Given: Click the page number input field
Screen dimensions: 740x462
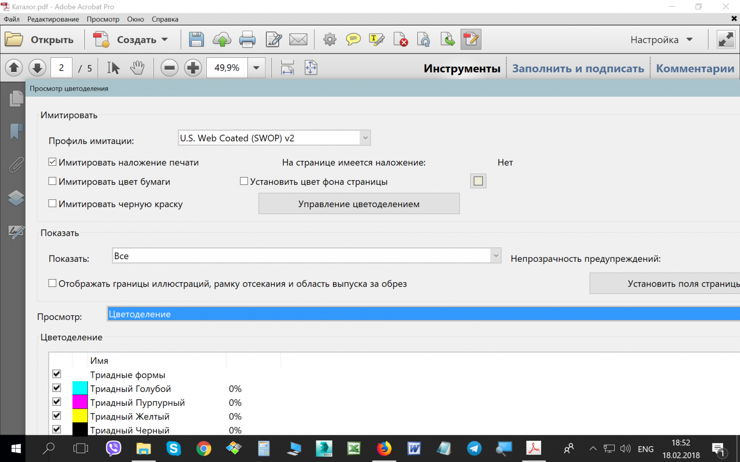Looking at the screenshot, I should pos(62,68).
